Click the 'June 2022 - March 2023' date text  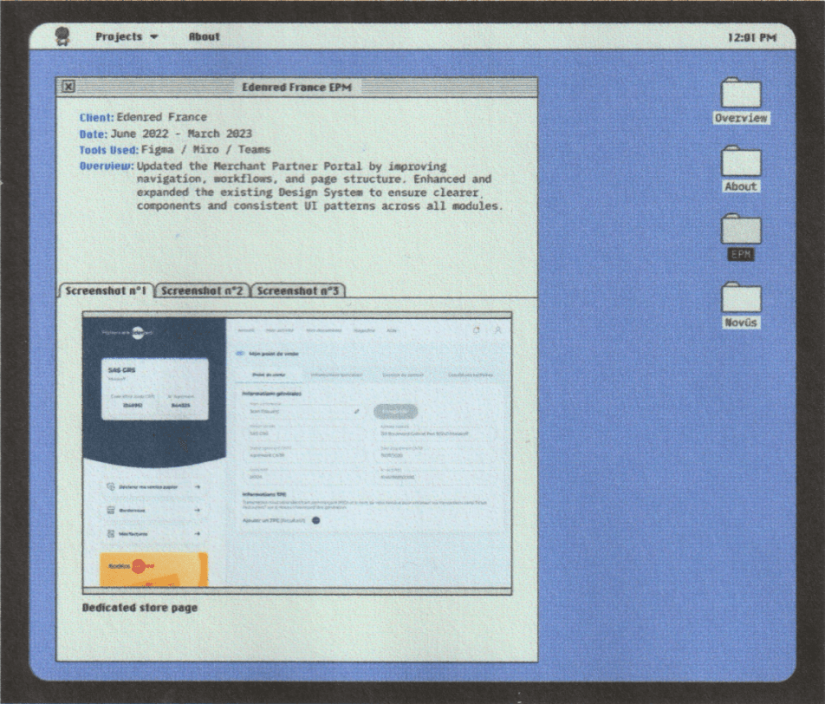pos(181,134)
